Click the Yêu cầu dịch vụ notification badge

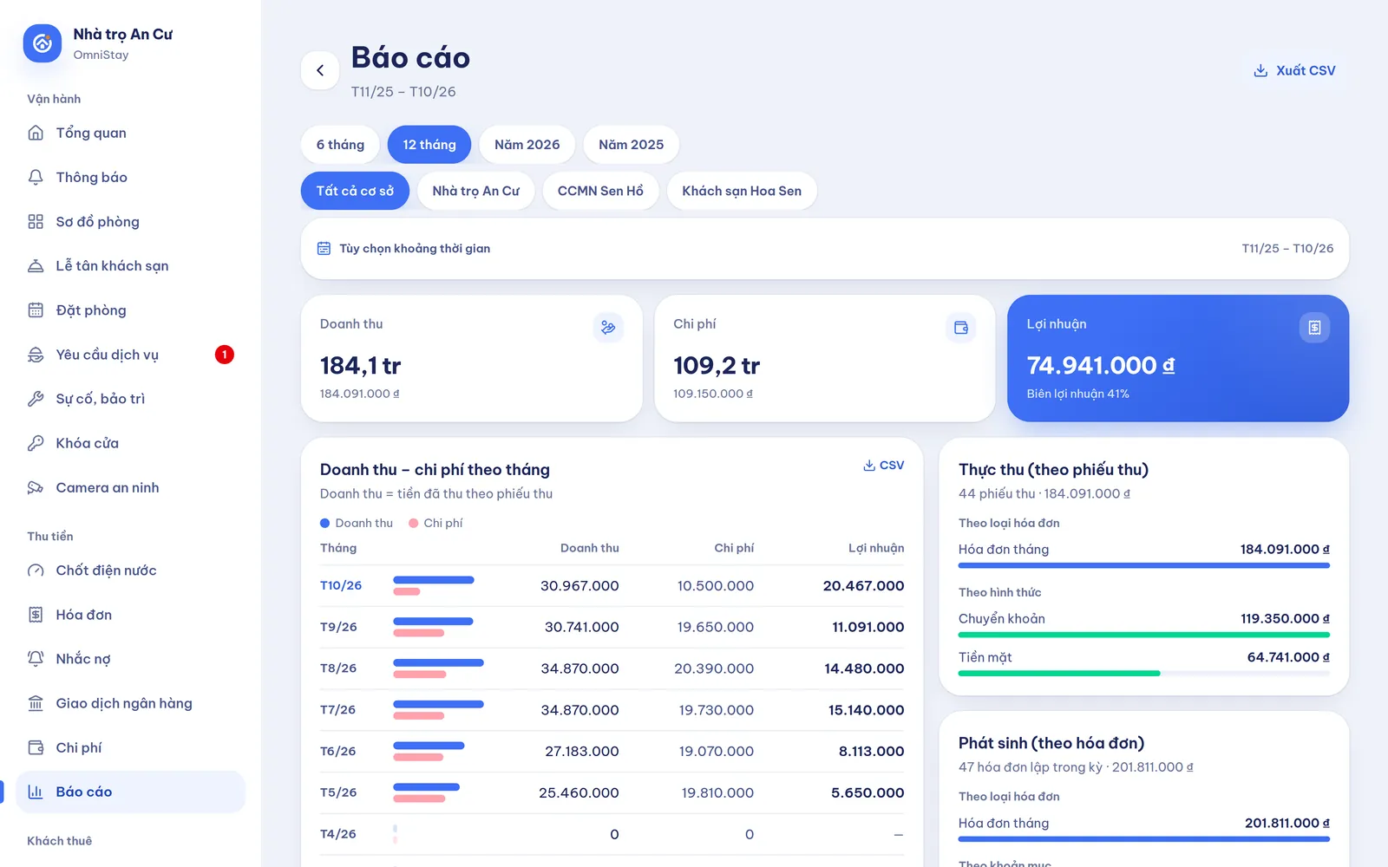(x=225, y=354)
